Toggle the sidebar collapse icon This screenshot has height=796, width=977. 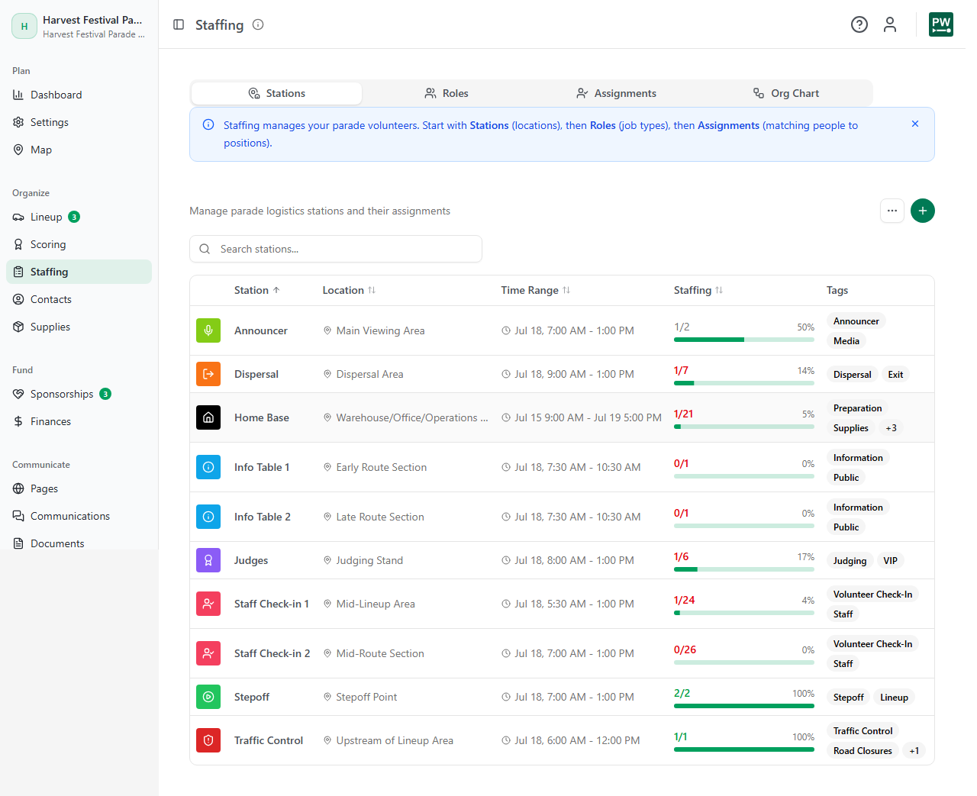point(179,24)
